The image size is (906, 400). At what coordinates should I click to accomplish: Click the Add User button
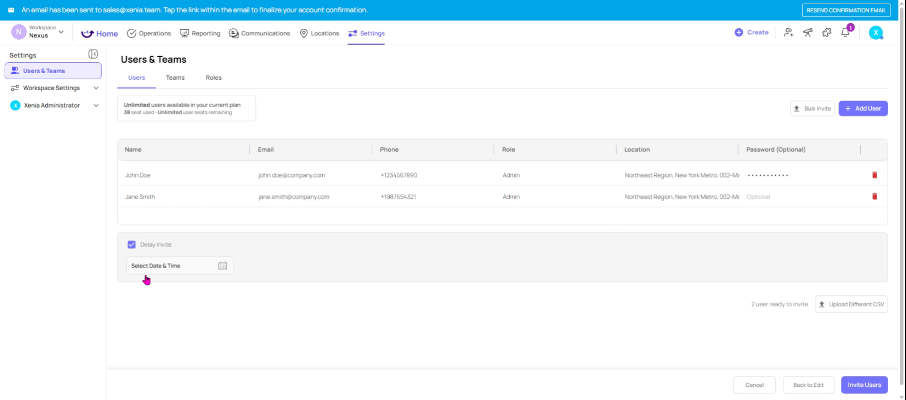tap(863, 108)
